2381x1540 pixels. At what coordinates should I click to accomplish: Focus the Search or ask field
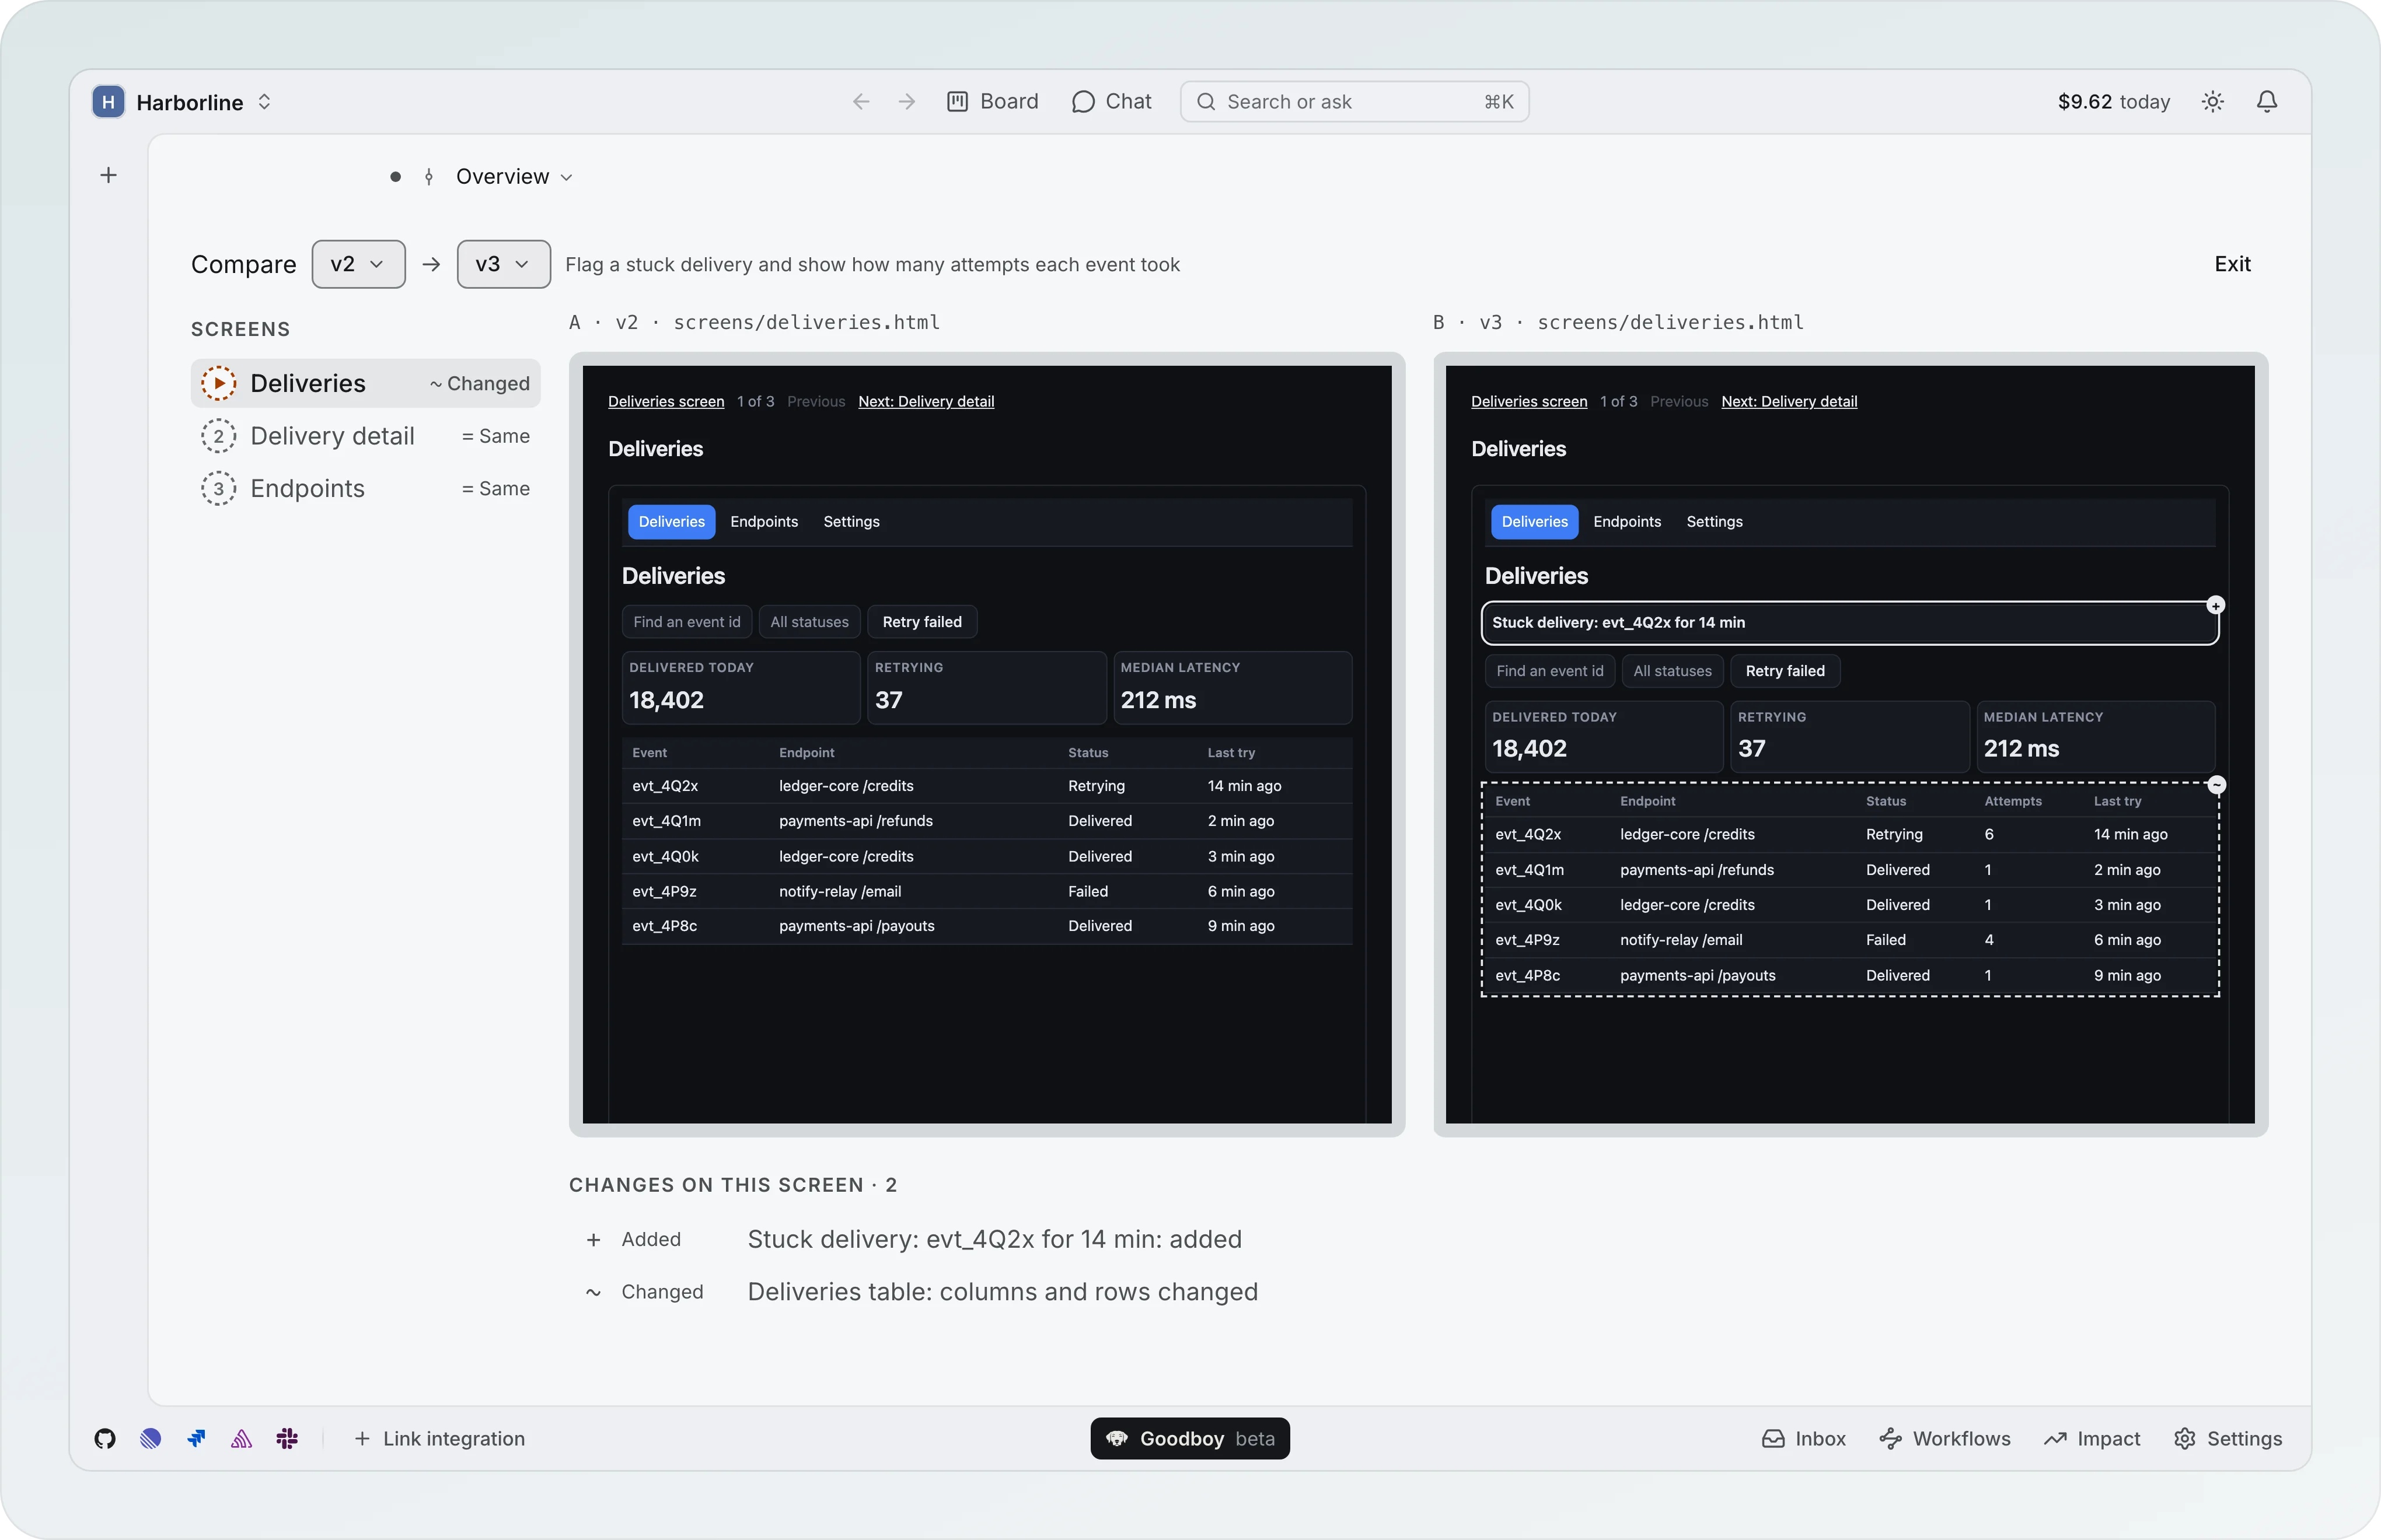coord(1353,102)
